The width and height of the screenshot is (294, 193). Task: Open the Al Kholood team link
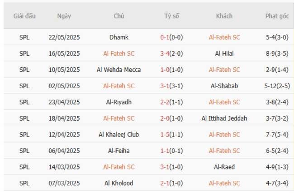click(x=119, y=183)
